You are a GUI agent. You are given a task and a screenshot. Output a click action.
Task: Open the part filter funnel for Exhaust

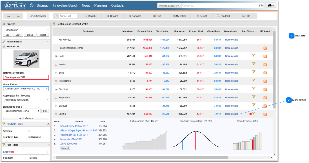pos(254,105)
